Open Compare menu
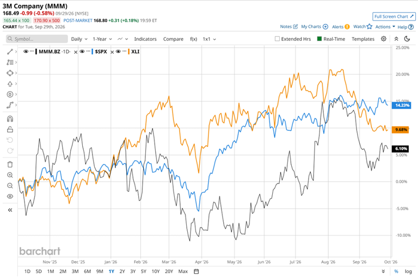 173,39
